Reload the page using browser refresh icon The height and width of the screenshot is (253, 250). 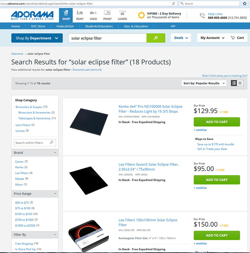(x=174, y=3)
